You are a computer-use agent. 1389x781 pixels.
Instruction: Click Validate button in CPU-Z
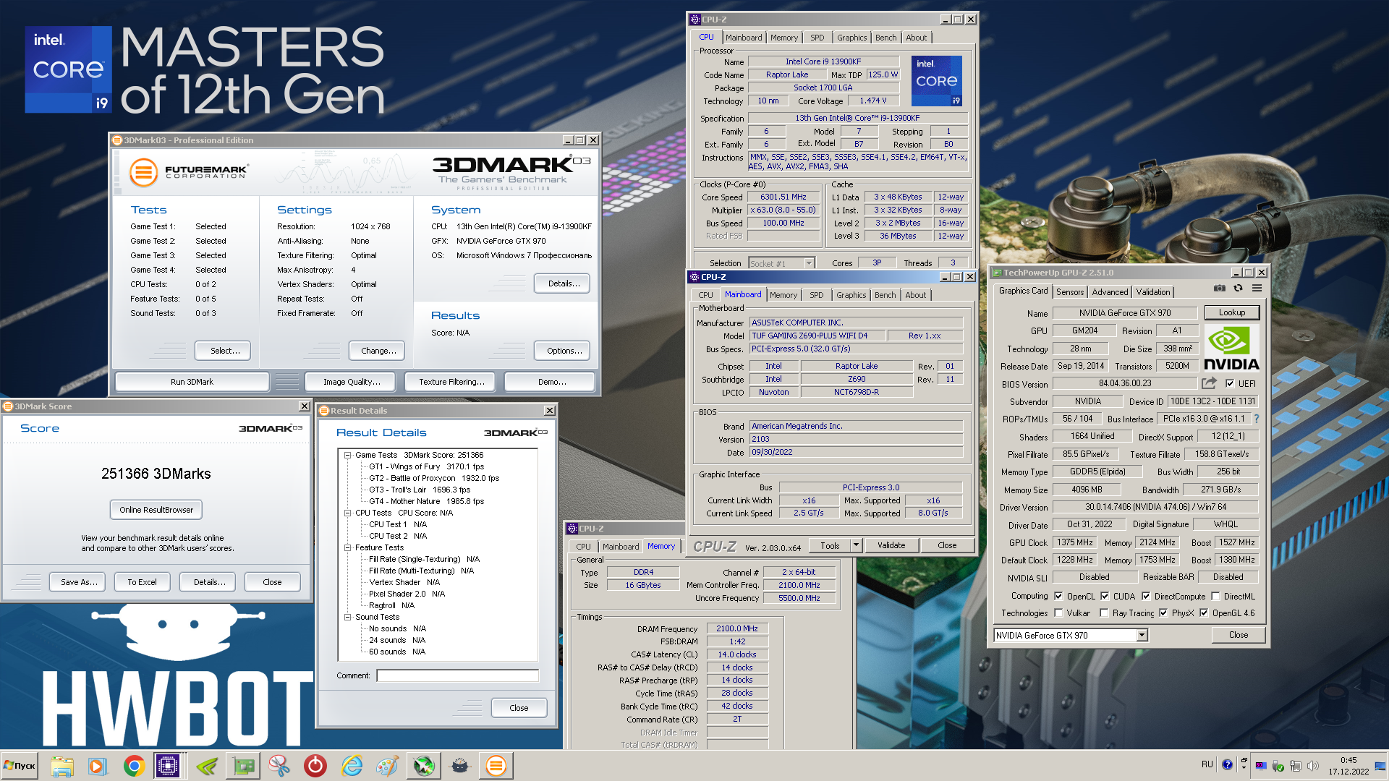click(x=891, y=545)
